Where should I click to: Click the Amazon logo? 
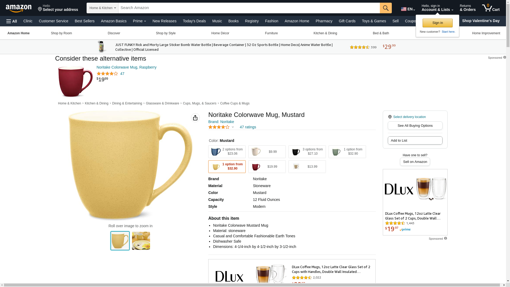[x=19, y=8]
